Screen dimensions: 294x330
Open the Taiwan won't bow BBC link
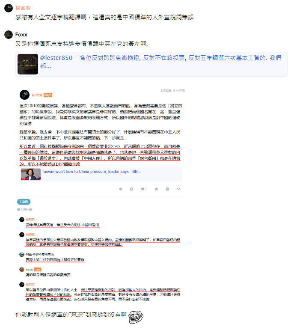click(x=91, y=172)
